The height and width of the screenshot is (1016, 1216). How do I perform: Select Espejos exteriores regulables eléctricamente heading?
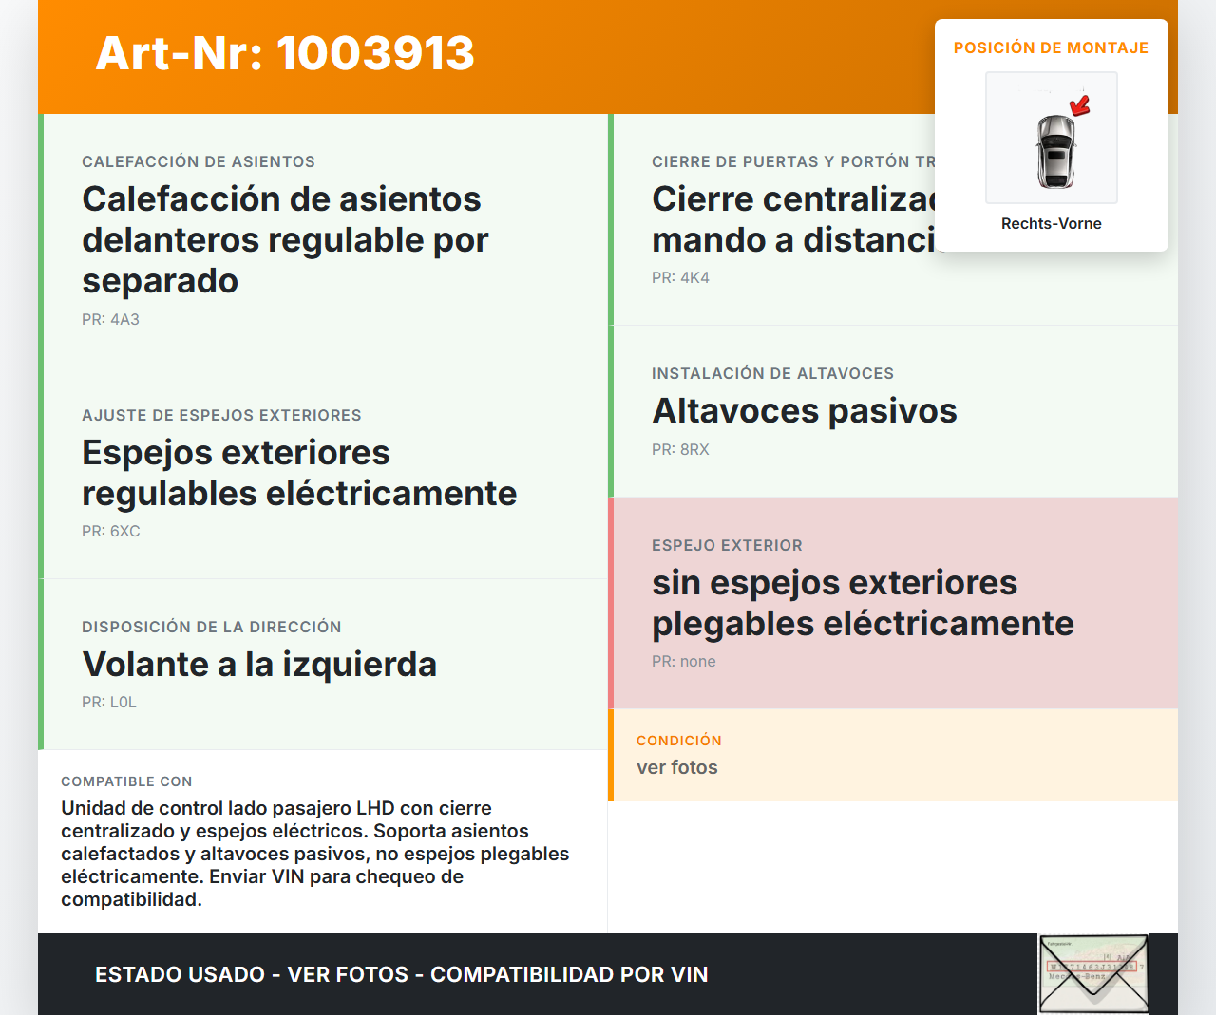pyautogui.click(x=299, y=473)
